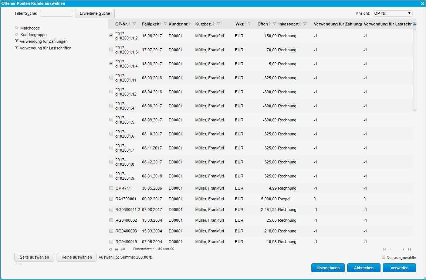Uncheck row 2017-d102001.1.2
Image resolution: width=426 pixels, height=280 pixels.
tap(111, 35)
